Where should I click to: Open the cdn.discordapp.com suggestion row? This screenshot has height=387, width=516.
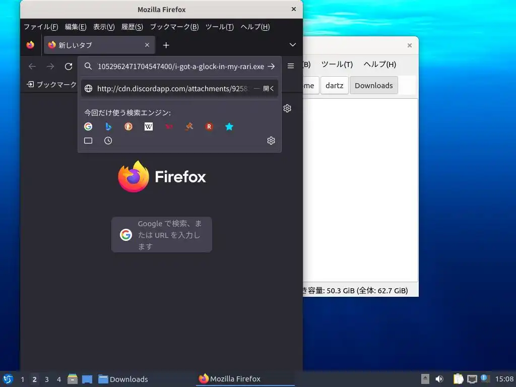click(x=180, y=89)
